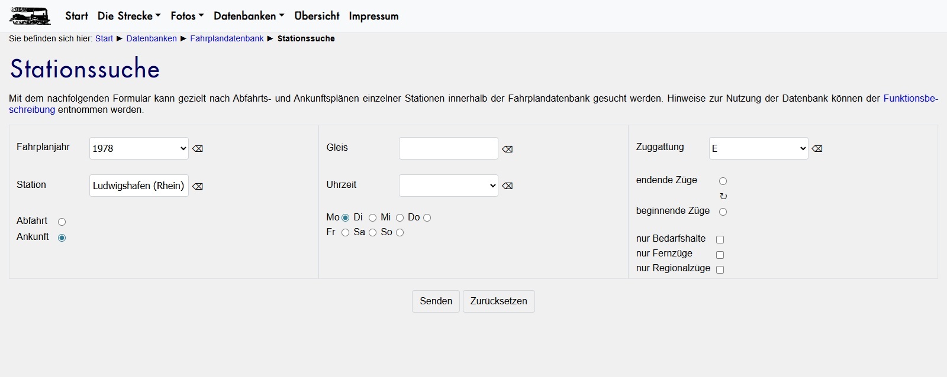Click the Zurücksetzen button
Screen dimensions: 947x377
point(498,301)
